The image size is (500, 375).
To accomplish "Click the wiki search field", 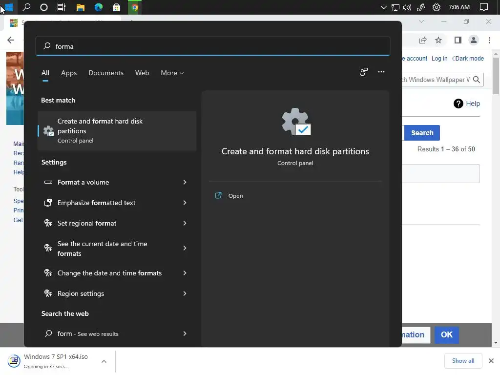I will [436, 80].
